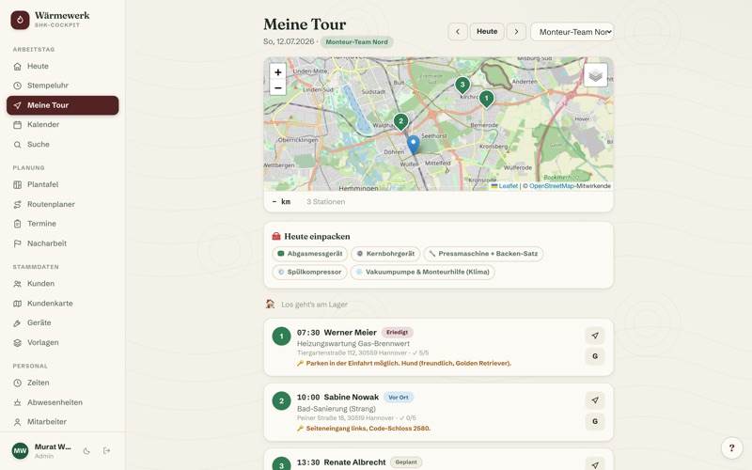
Task: Click the Routenplaner route icon
Action: pyautogui.click(x=17, y=204)
